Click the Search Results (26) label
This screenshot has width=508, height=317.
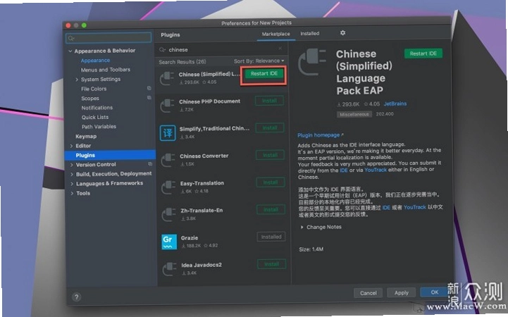pos(182,62)
